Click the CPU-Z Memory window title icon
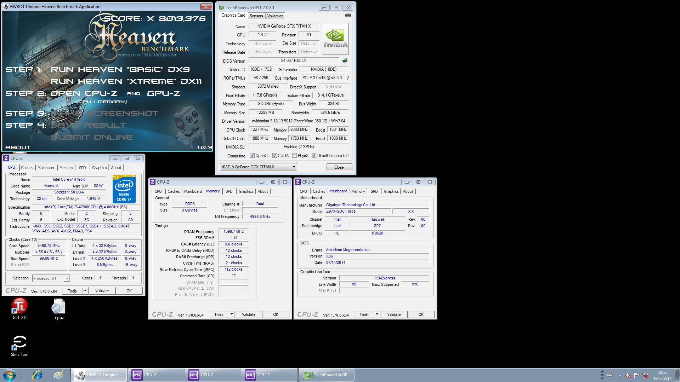Image resolution: width=680 pixels, height=382 pixels. click(x=153, y=182)
